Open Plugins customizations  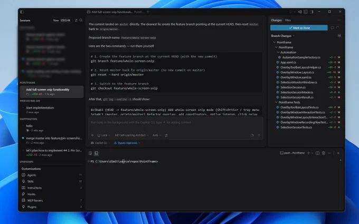coord(52,207)
